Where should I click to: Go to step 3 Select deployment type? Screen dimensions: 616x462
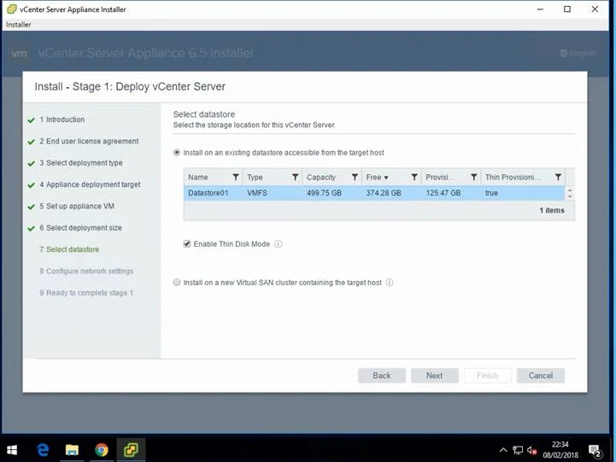[81, 162]
